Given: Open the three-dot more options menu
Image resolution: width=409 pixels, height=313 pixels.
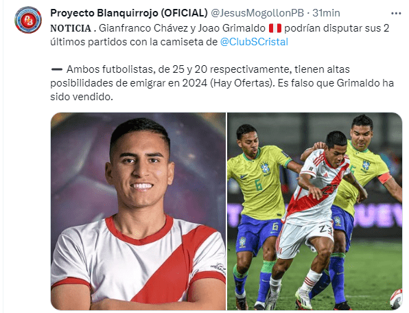Looking at the screenshot, I should coord(396,13).
